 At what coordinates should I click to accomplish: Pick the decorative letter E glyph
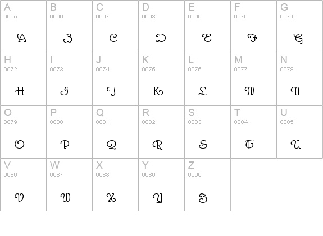coord(207,26)
